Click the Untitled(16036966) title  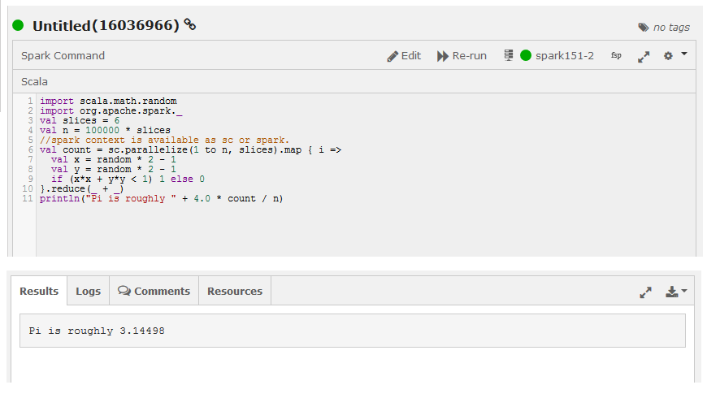click(106, 26)
